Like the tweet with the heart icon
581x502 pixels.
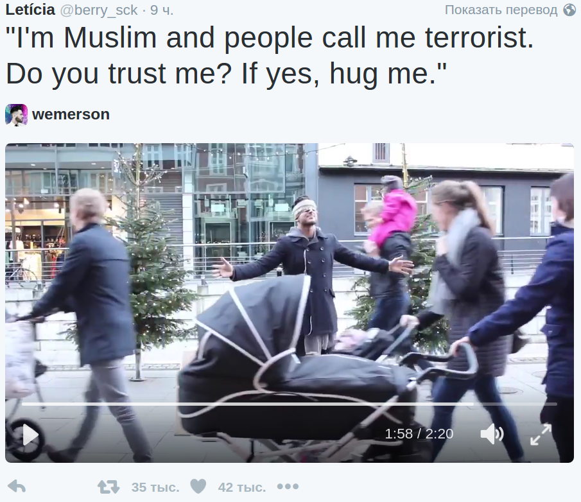pyautogui.click(x=198, y=487)
